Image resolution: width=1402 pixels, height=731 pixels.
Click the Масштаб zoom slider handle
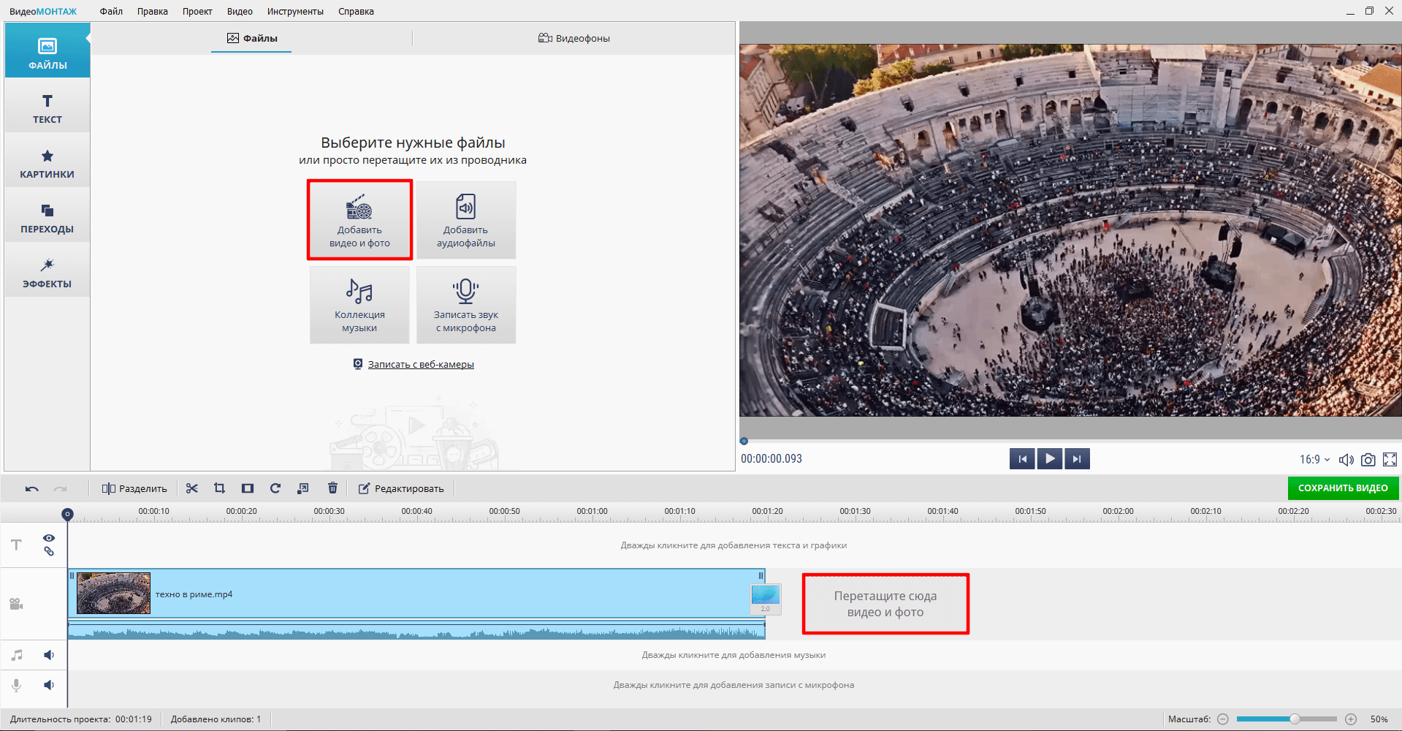pyautogui.click(x=1294, y=719)
